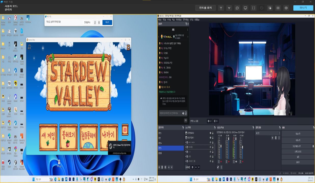315x183 pixels.
Task: Open the task manager icon in Quick Assist toolbar
Action: pos(270,8)
